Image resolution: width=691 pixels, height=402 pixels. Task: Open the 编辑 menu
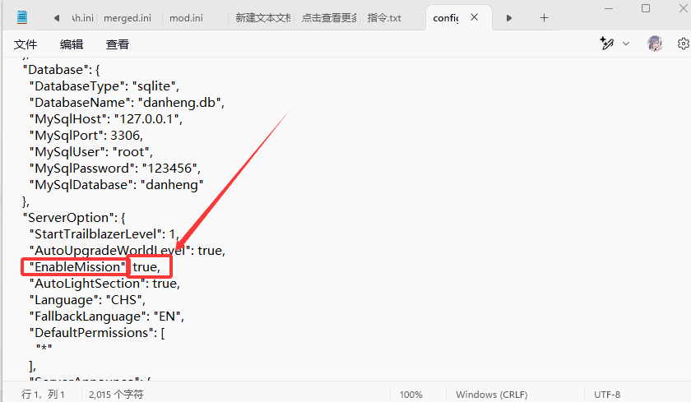72,44
